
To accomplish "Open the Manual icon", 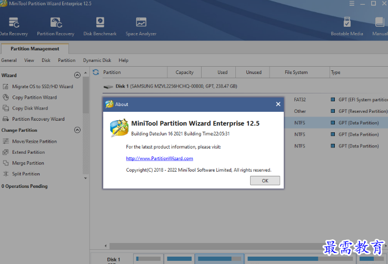I will pyautogui.click(x=380, y=22).
